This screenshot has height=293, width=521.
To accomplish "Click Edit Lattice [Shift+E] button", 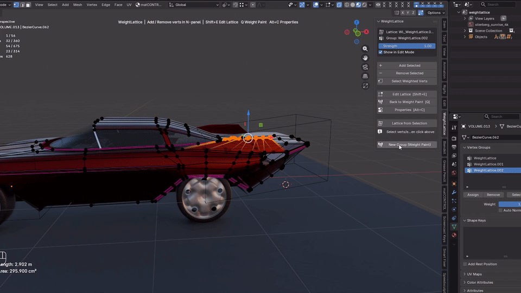I will [407, 94].
